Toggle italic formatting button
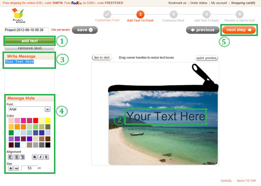This screenshot has width=261, height=186. coord(40,157)
